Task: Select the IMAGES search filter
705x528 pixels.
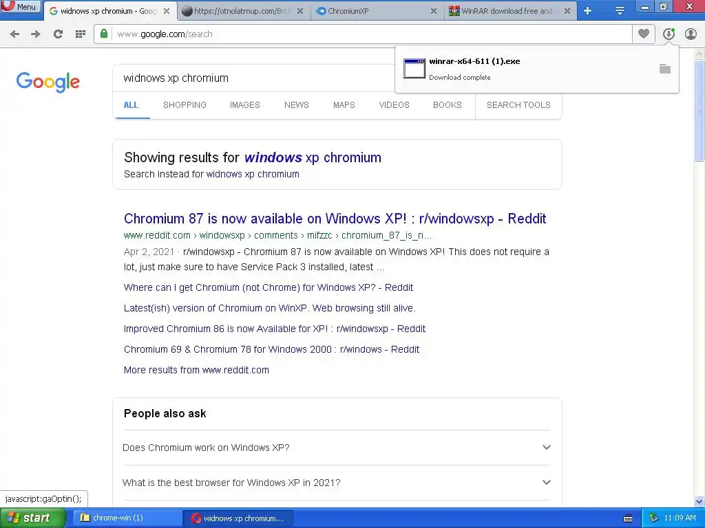Action: click(245, 105)
